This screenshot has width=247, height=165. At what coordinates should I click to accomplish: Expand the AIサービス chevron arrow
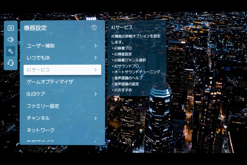[x=95, y=70]
